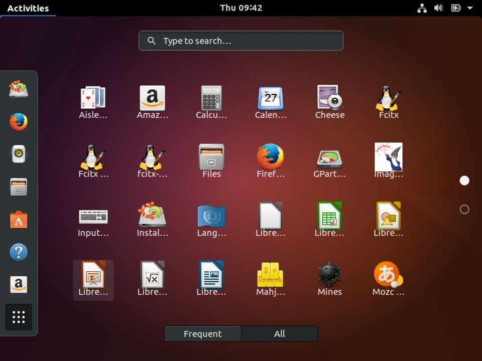Open LibreOffice Calc spreadsheet icon
The height and width of the screenshot is (361, 482).
click(x=329, y=220)
